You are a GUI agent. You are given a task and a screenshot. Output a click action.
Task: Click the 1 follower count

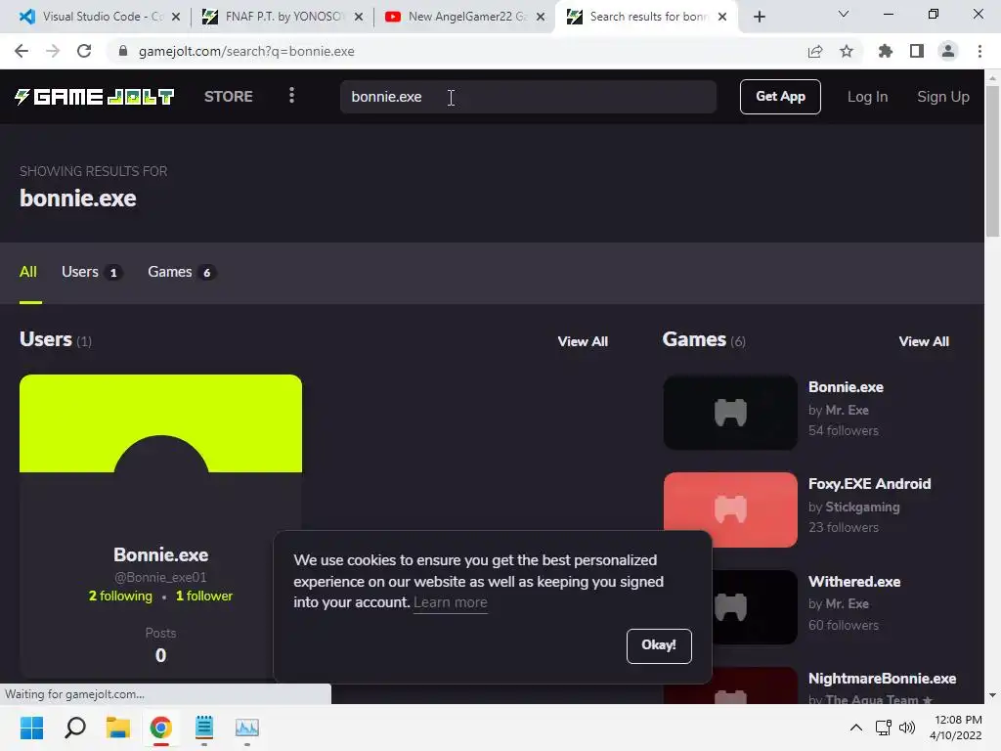(x=204, y=596)
